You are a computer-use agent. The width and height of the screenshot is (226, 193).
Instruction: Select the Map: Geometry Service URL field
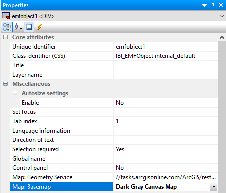click(166, 177)
